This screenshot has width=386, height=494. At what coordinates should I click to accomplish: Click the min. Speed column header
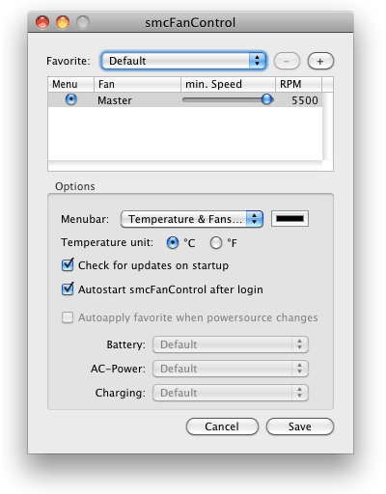[228, 84]
